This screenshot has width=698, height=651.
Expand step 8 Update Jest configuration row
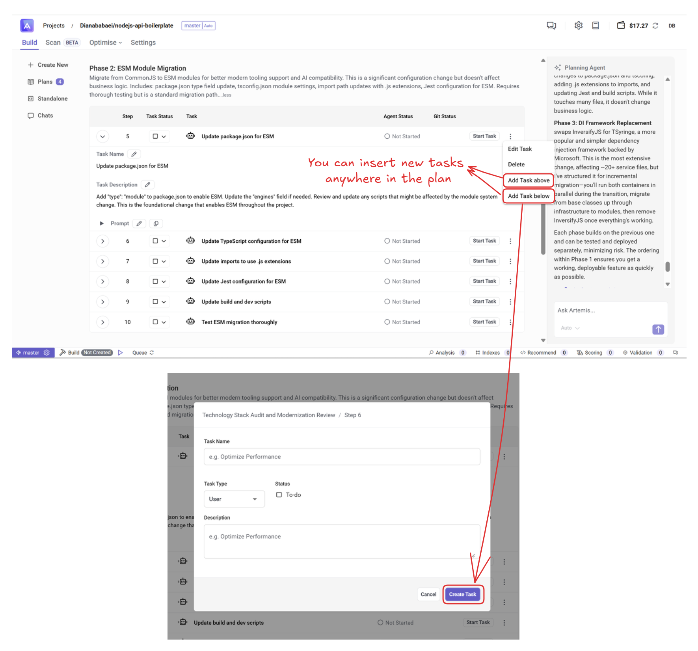click(x=102, y=281)
